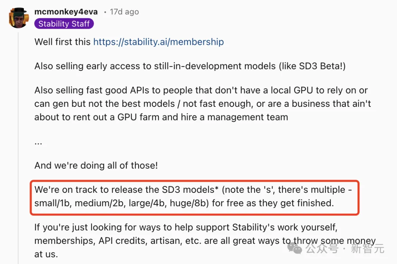This screenshot has width=397, height=264.
Task: Click the "rent out a GPU farm" line
Action: (x=161, y=117)
